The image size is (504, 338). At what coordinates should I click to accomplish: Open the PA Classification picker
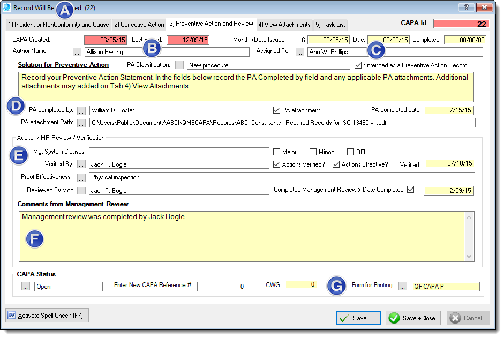179,65
